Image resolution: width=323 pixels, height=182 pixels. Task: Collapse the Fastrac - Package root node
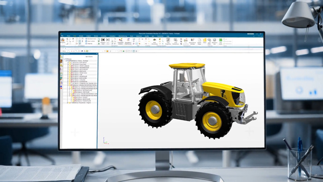pos(66,61)
